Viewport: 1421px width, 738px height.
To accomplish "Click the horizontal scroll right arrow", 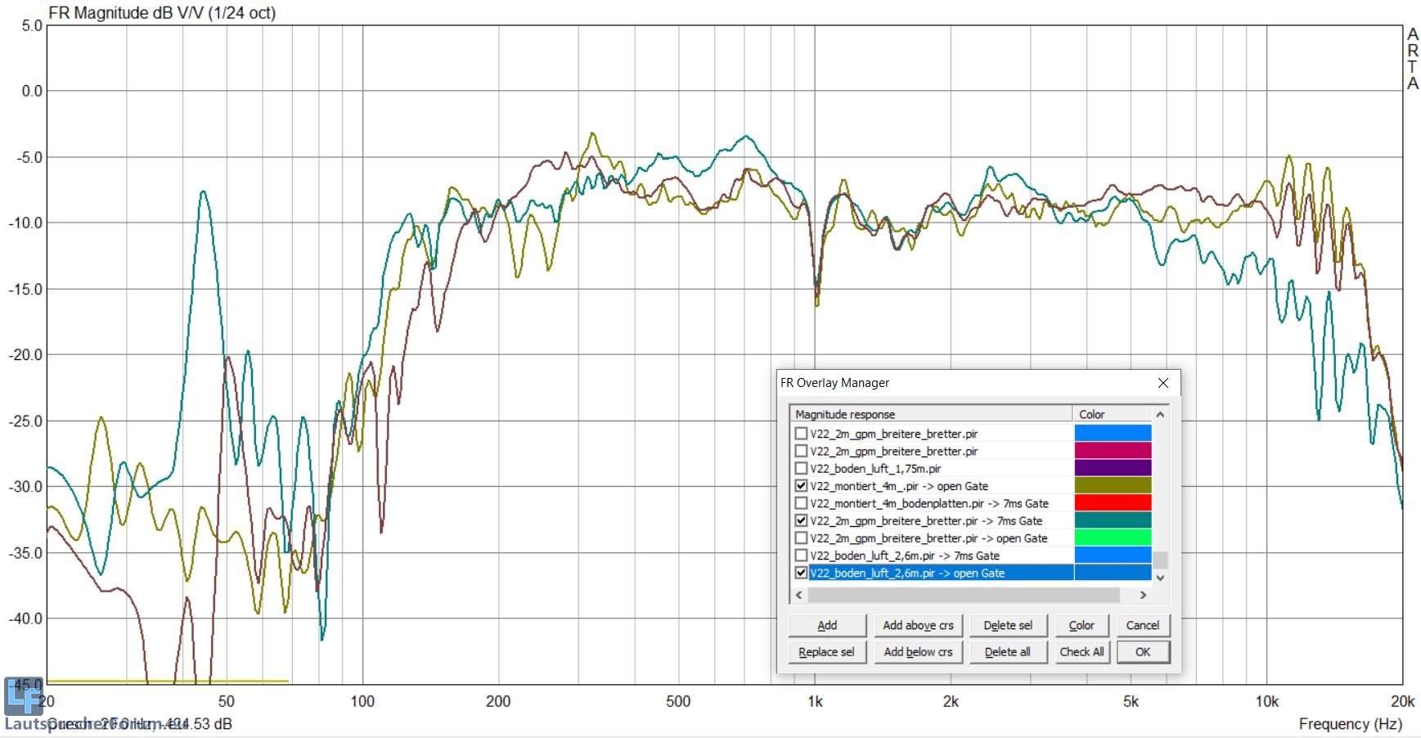I will (x=1143, y=596).
